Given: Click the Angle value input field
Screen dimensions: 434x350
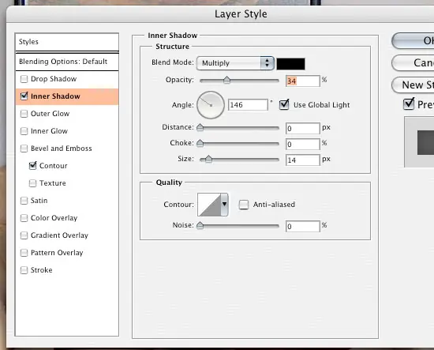Looking at the screenshot, I should 248,105.
